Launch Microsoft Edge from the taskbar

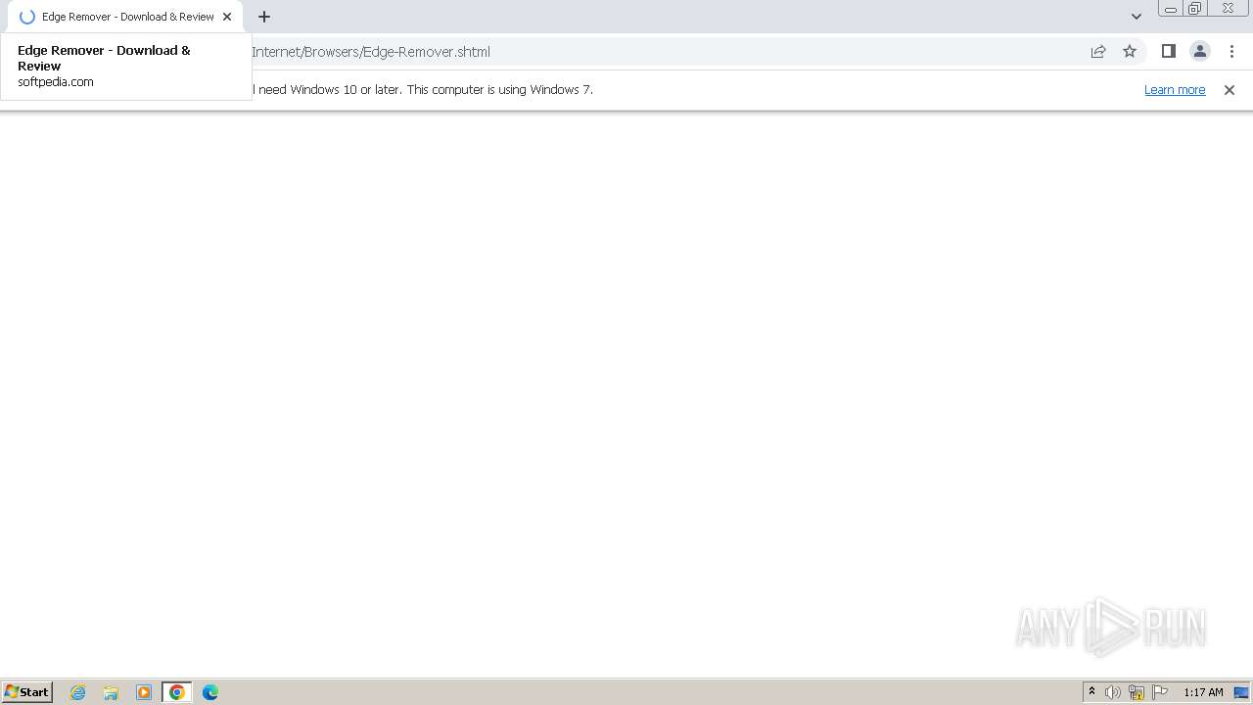click(210, 692)
